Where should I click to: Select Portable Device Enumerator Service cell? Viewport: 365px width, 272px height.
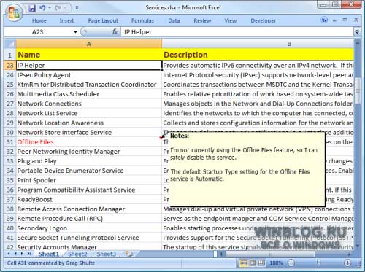(89, 171)
